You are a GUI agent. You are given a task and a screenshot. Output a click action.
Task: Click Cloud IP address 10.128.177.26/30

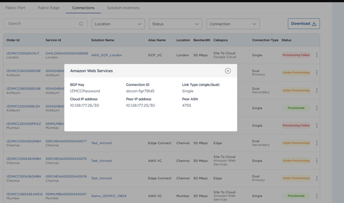pyautogui.click(x=85, y=105)
